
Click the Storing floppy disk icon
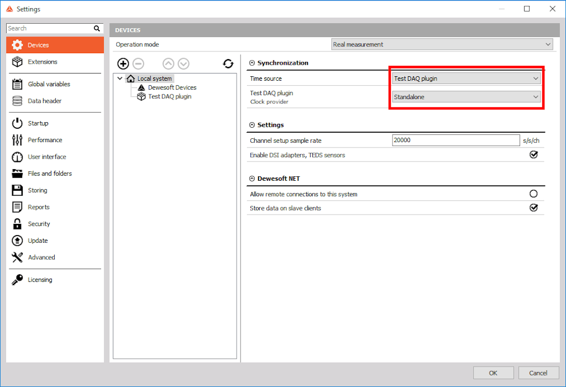click(17, 190)
